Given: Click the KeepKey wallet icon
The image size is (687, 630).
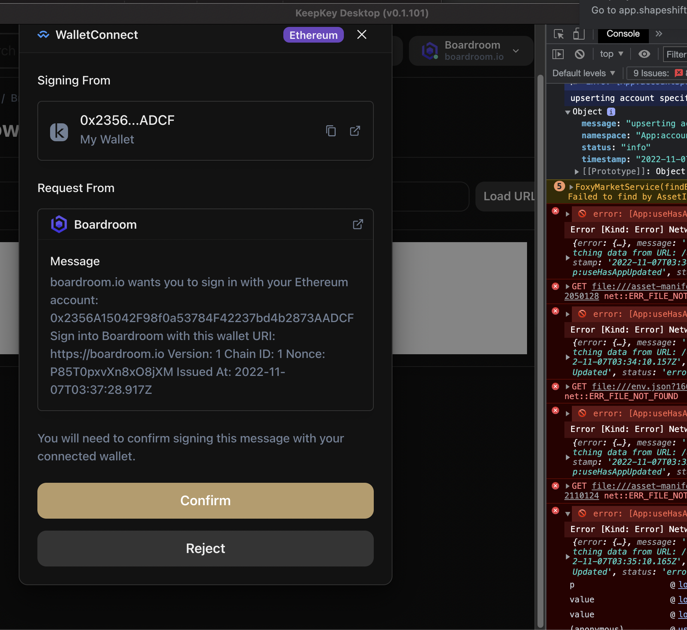Looking at the screenshot, I should [x=59, y=132].
